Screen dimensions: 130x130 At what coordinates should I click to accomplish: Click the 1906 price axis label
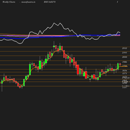125,62
